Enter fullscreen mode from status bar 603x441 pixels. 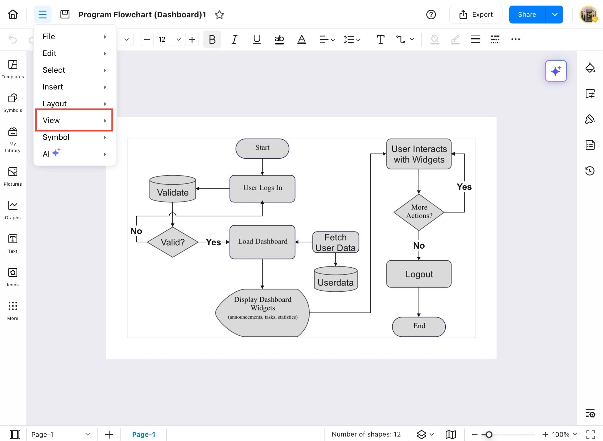click(590, 434)
